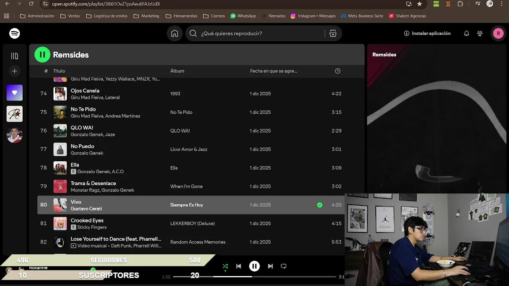Click the magnifier search icon
This screenshot has width=509, height=286.
[x=193, y=33]
